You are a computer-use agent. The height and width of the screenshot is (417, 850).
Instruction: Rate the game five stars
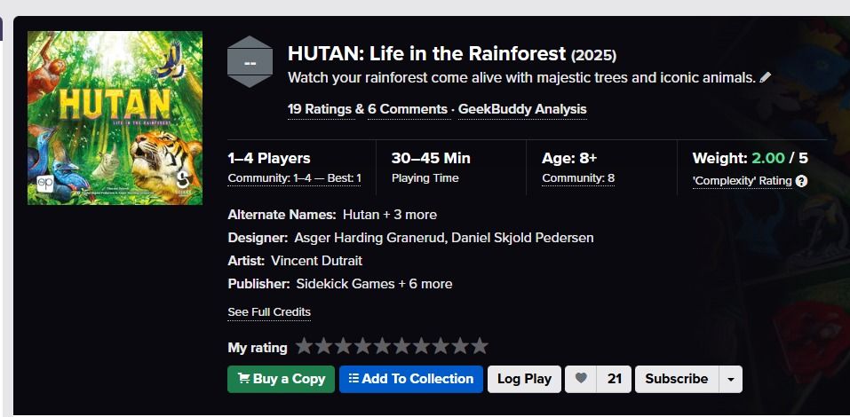coord(382,346)
